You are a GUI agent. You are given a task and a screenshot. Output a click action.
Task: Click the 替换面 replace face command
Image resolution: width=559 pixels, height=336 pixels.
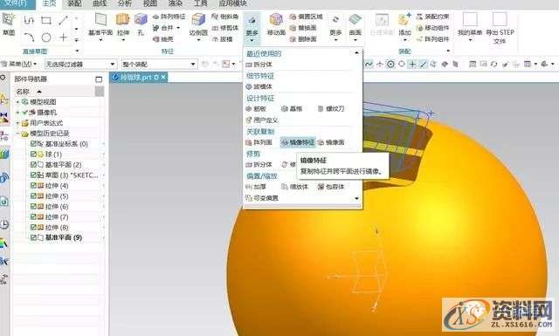click(x=303, y=28)
